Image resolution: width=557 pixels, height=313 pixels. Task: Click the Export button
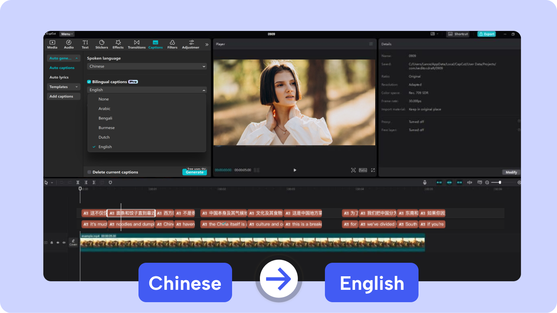(487, 34)
